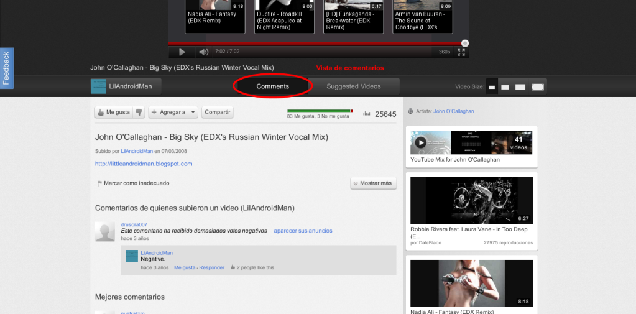
Task: Expand description with Mostrar más
Action: click(373, 183)
